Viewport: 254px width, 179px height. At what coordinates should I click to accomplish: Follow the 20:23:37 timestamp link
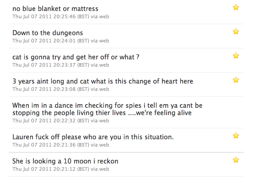coord(51,65)
